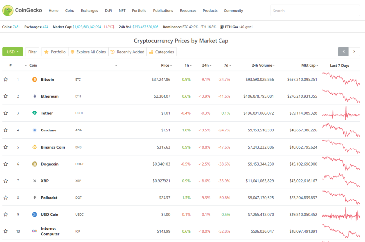Click the Recently Added button
Screen dimensions: 365x242
(128, 52)
